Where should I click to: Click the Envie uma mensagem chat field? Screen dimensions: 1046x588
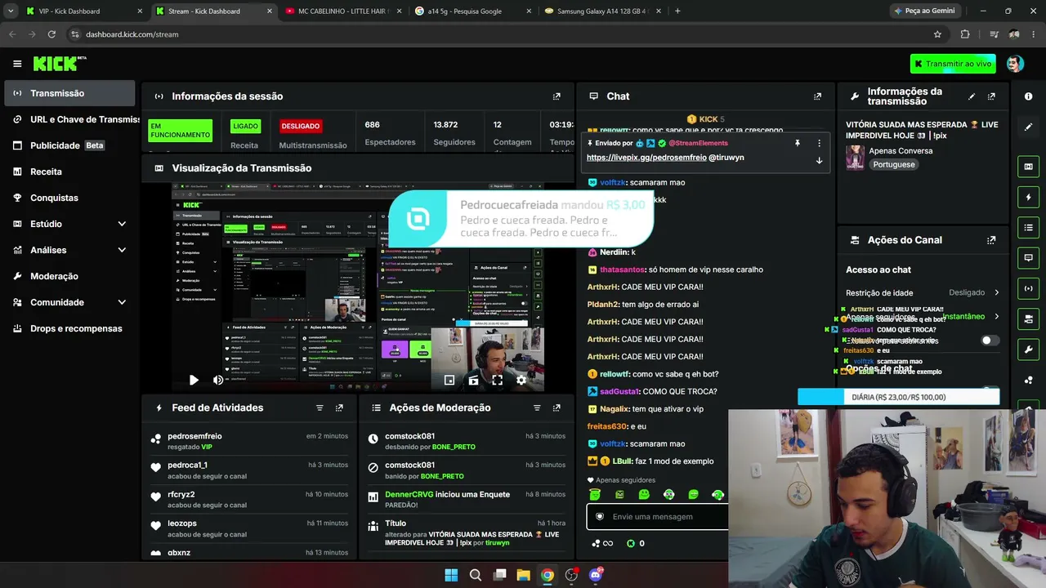coord(658,516)
